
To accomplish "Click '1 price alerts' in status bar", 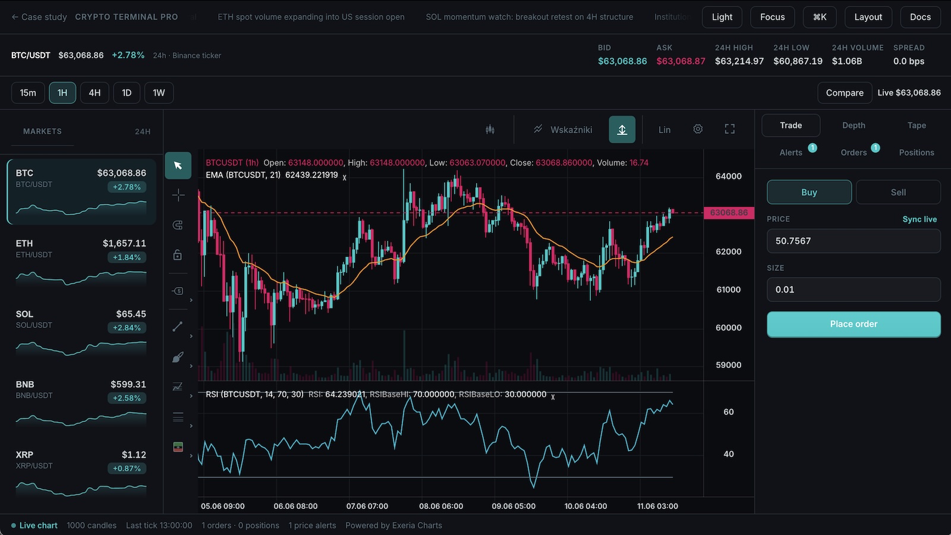I will pos(312,525).
